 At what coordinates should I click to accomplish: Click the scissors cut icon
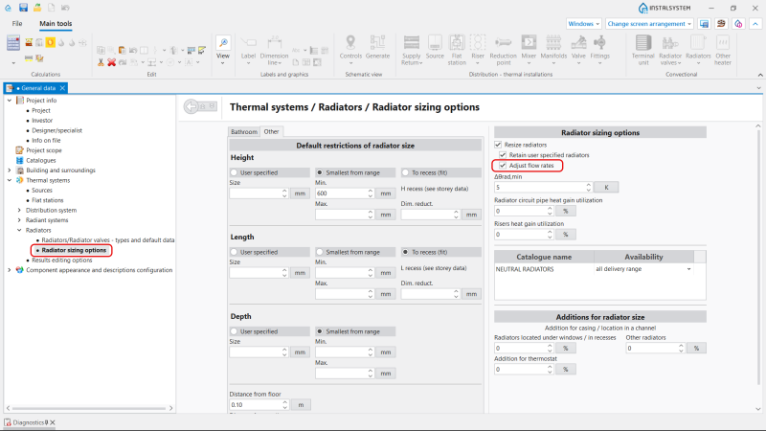101,62
